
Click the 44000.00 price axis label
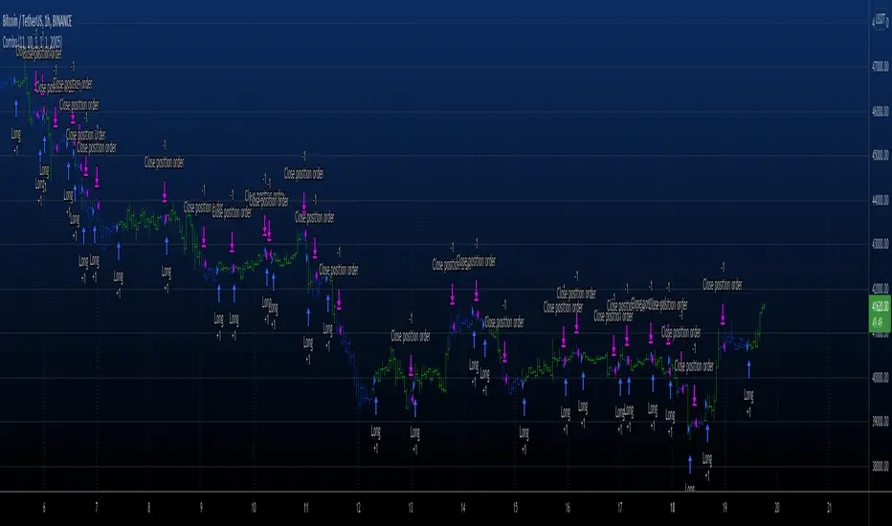[x=881, y=200]
